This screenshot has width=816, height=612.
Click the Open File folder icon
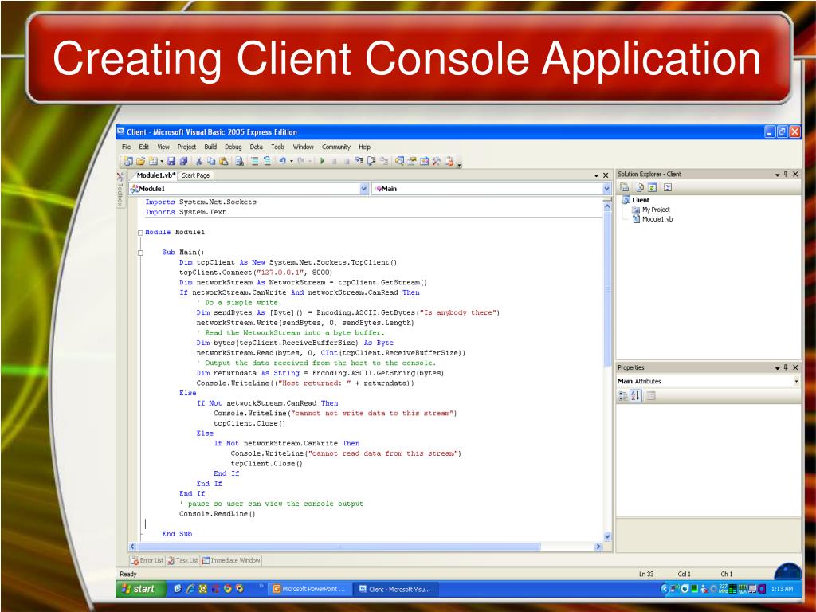tap(140, 161)
